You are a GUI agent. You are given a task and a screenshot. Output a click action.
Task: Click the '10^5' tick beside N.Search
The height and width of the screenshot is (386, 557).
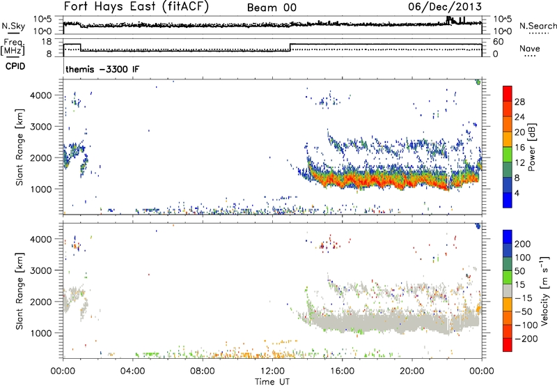tap(503, 20)
